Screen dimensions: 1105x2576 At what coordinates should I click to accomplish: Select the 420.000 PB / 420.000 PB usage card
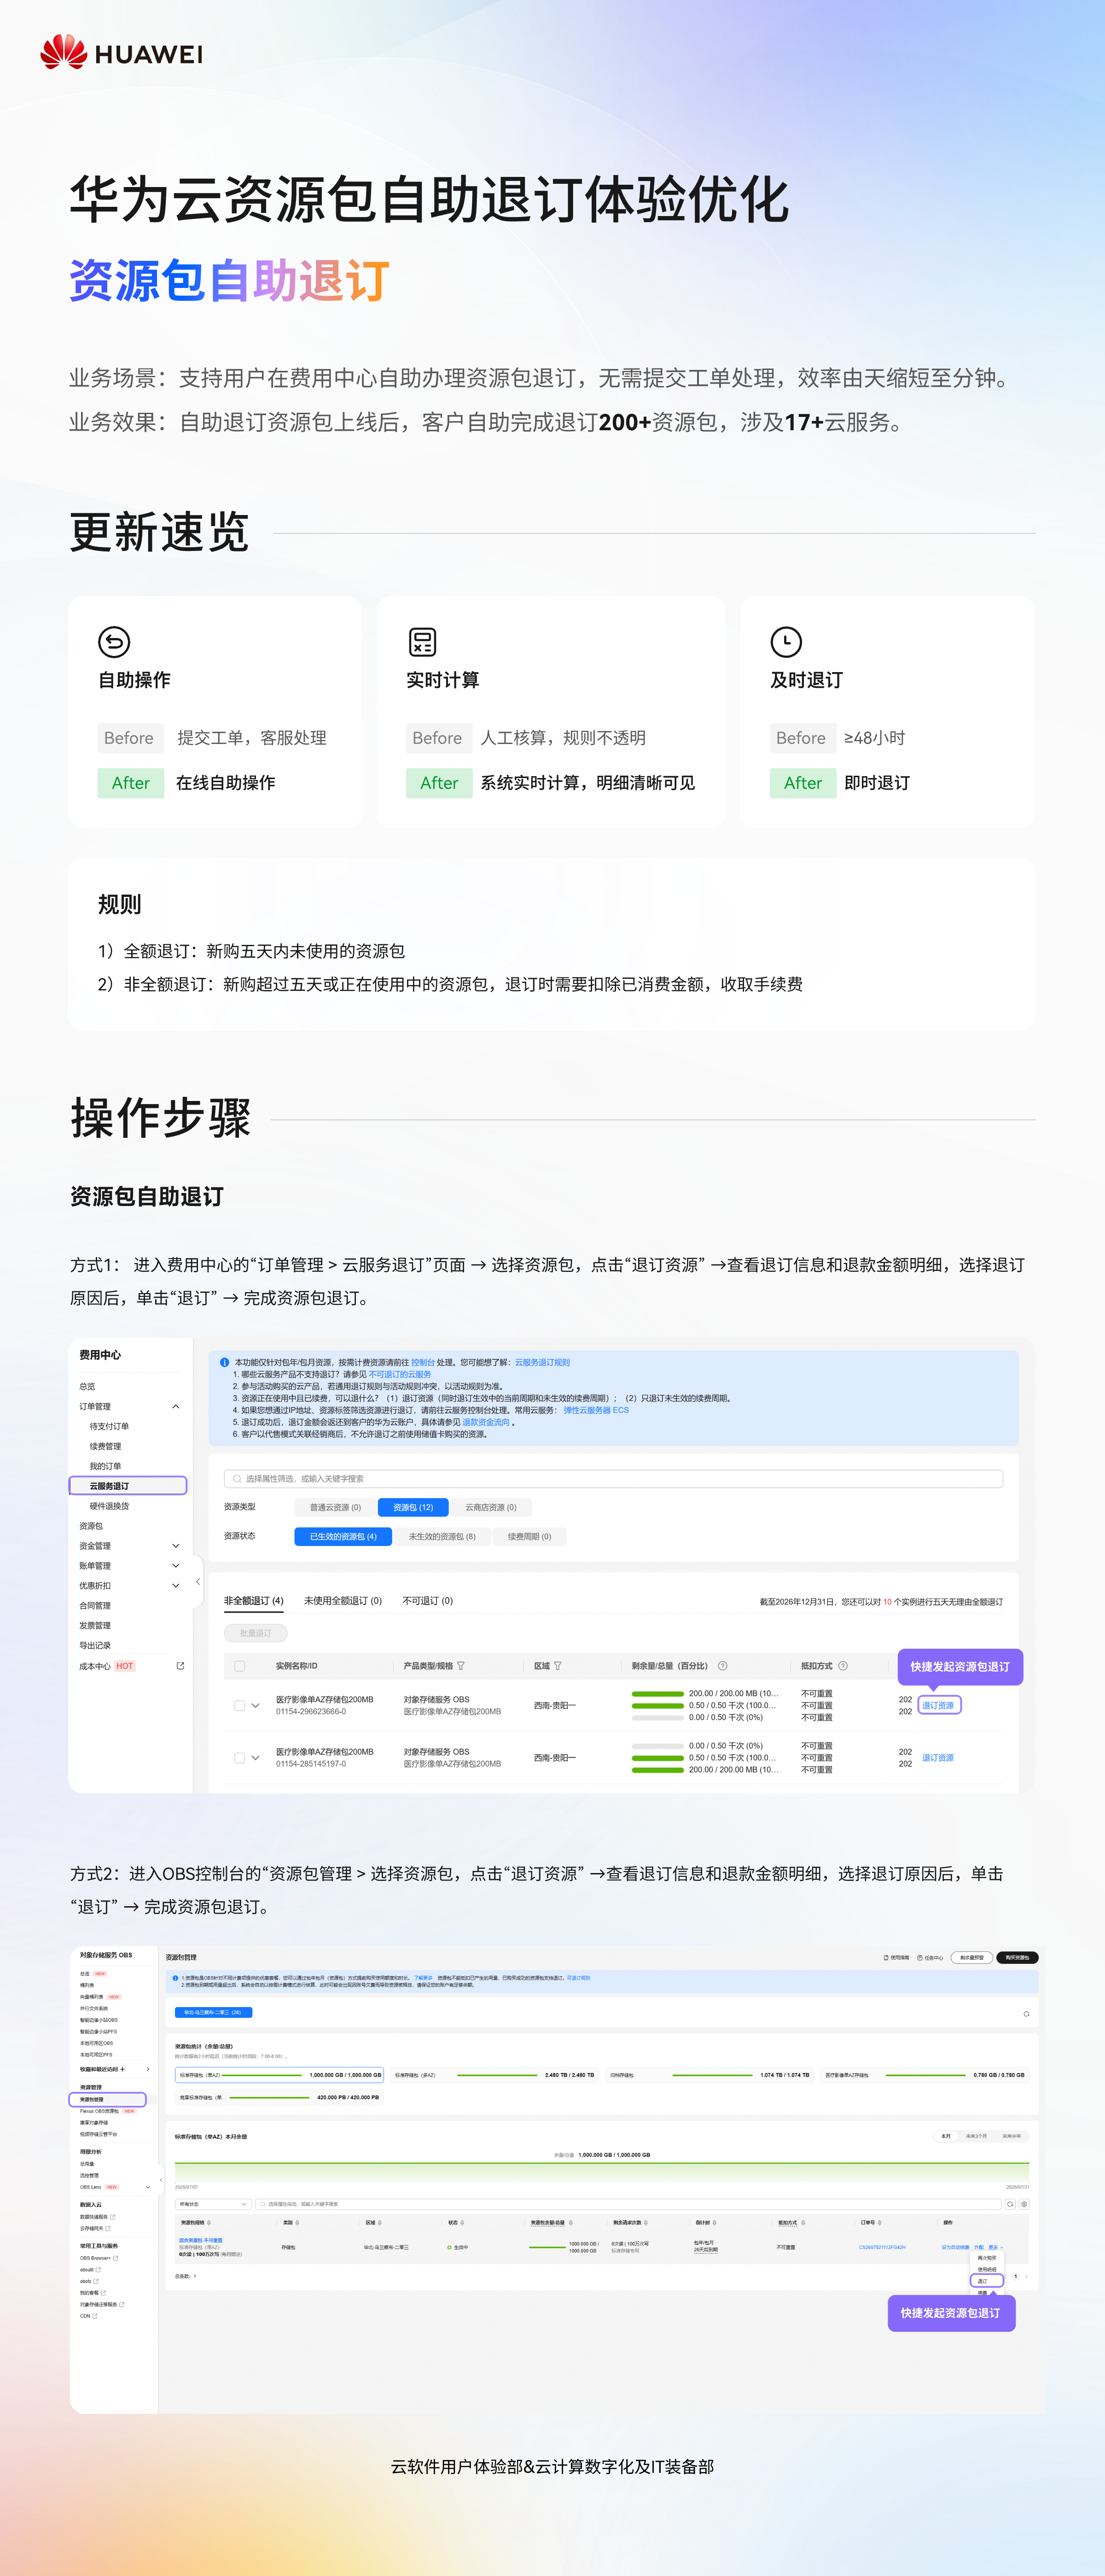pyautogui.click(x=280, y=2097)
